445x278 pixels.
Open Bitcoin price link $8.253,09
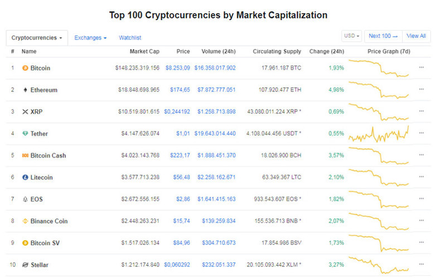(178, 68)
